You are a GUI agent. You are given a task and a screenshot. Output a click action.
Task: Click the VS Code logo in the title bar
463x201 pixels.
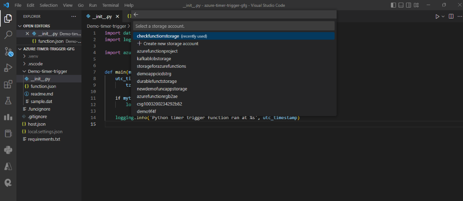pyautogui.click(x=6, y=5)
